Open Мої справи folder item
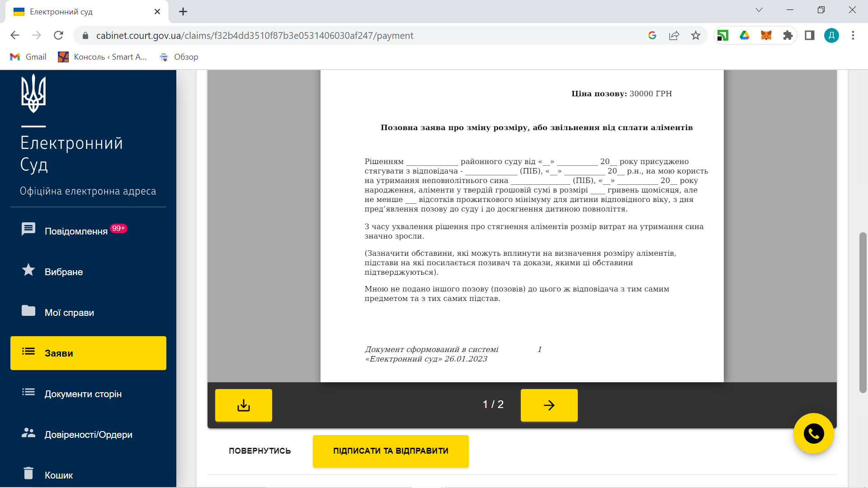This screenshot has width=868, height=488. coord(69,312)
